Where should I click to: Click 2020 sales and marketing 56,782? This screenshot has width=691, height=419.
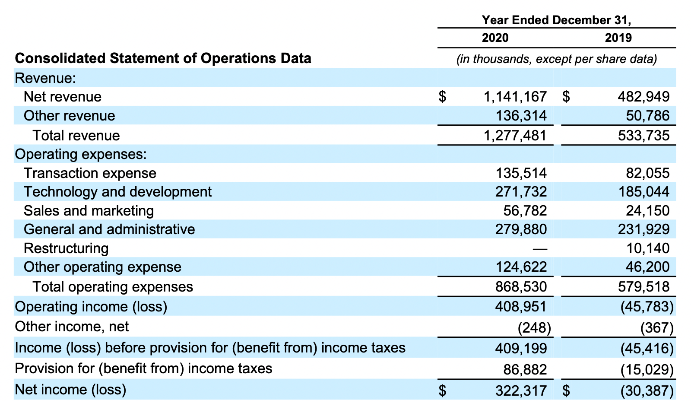(525, 211)
